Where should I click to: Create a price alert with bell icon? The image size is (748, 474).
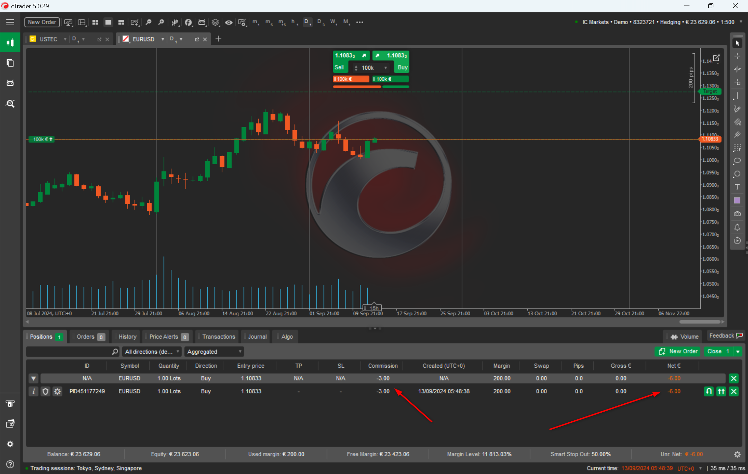pos(737,227)
